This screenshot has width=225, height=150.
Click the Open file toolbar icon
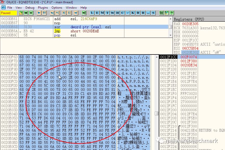pos(20,13)
